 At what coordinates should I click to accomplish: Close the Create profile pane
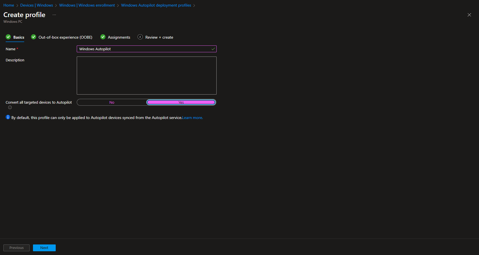[x=469, y=15]
